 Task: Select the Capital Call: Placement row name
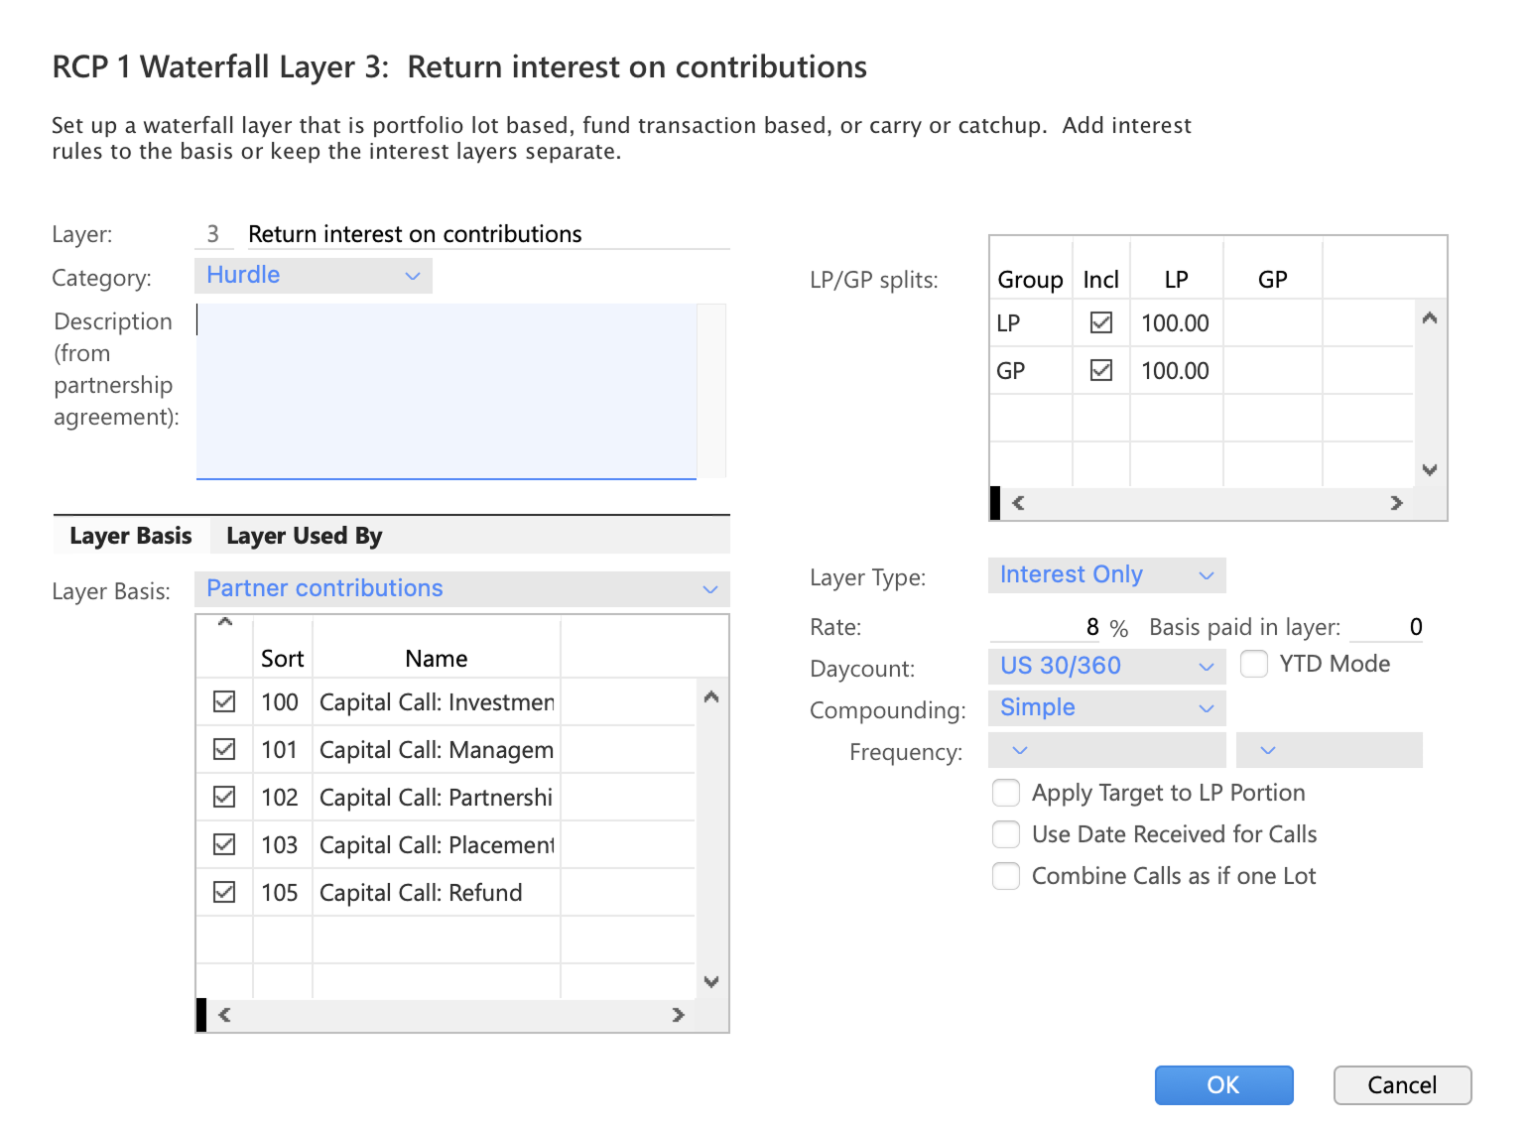pos(437,844)
